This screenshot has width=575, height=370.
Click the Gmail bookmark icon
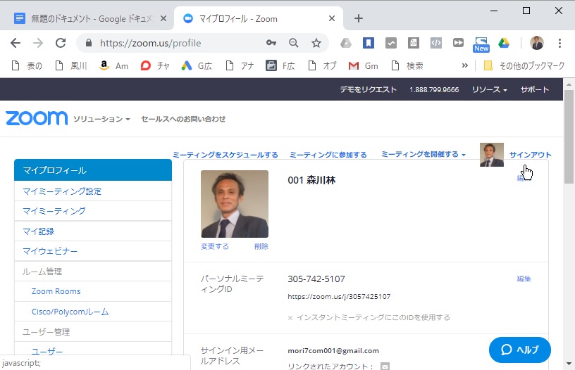pos(354,65)
